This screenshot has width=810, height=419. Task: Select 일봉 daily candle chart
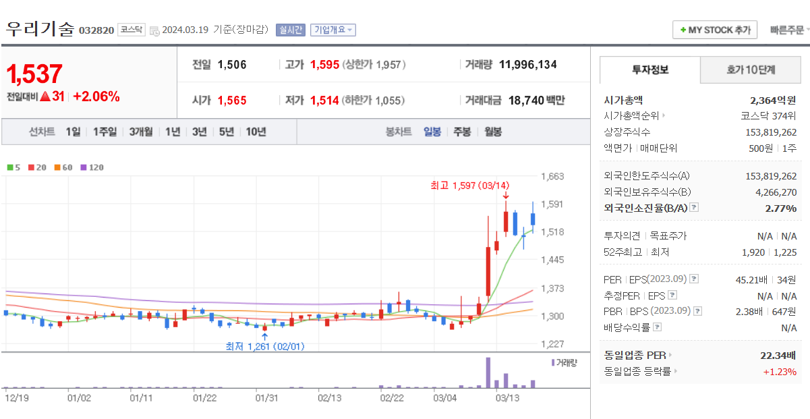432,132
